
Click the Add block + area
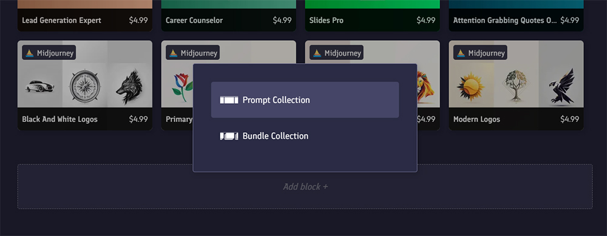305,186
